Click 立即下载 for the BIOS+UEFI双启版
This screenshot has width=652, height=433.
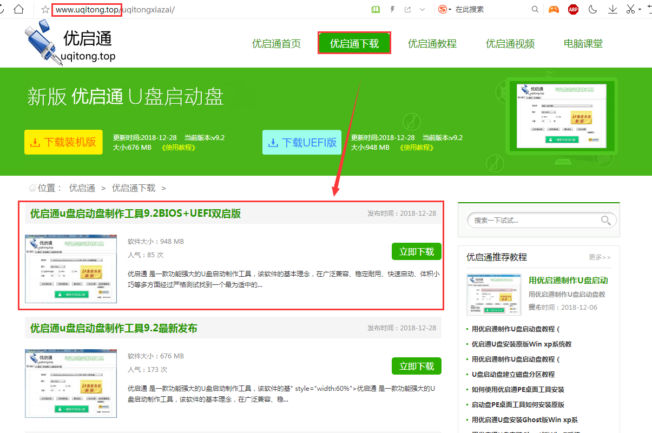[416, 251]
